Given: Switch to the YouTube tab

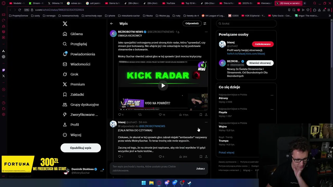Looking at the screenshot, I should tap(169, 3).
